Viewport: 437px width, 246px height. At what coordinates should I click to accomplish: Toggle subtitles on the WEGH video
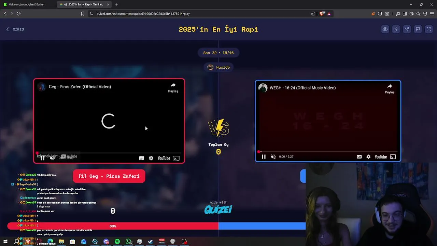point(359,157)
